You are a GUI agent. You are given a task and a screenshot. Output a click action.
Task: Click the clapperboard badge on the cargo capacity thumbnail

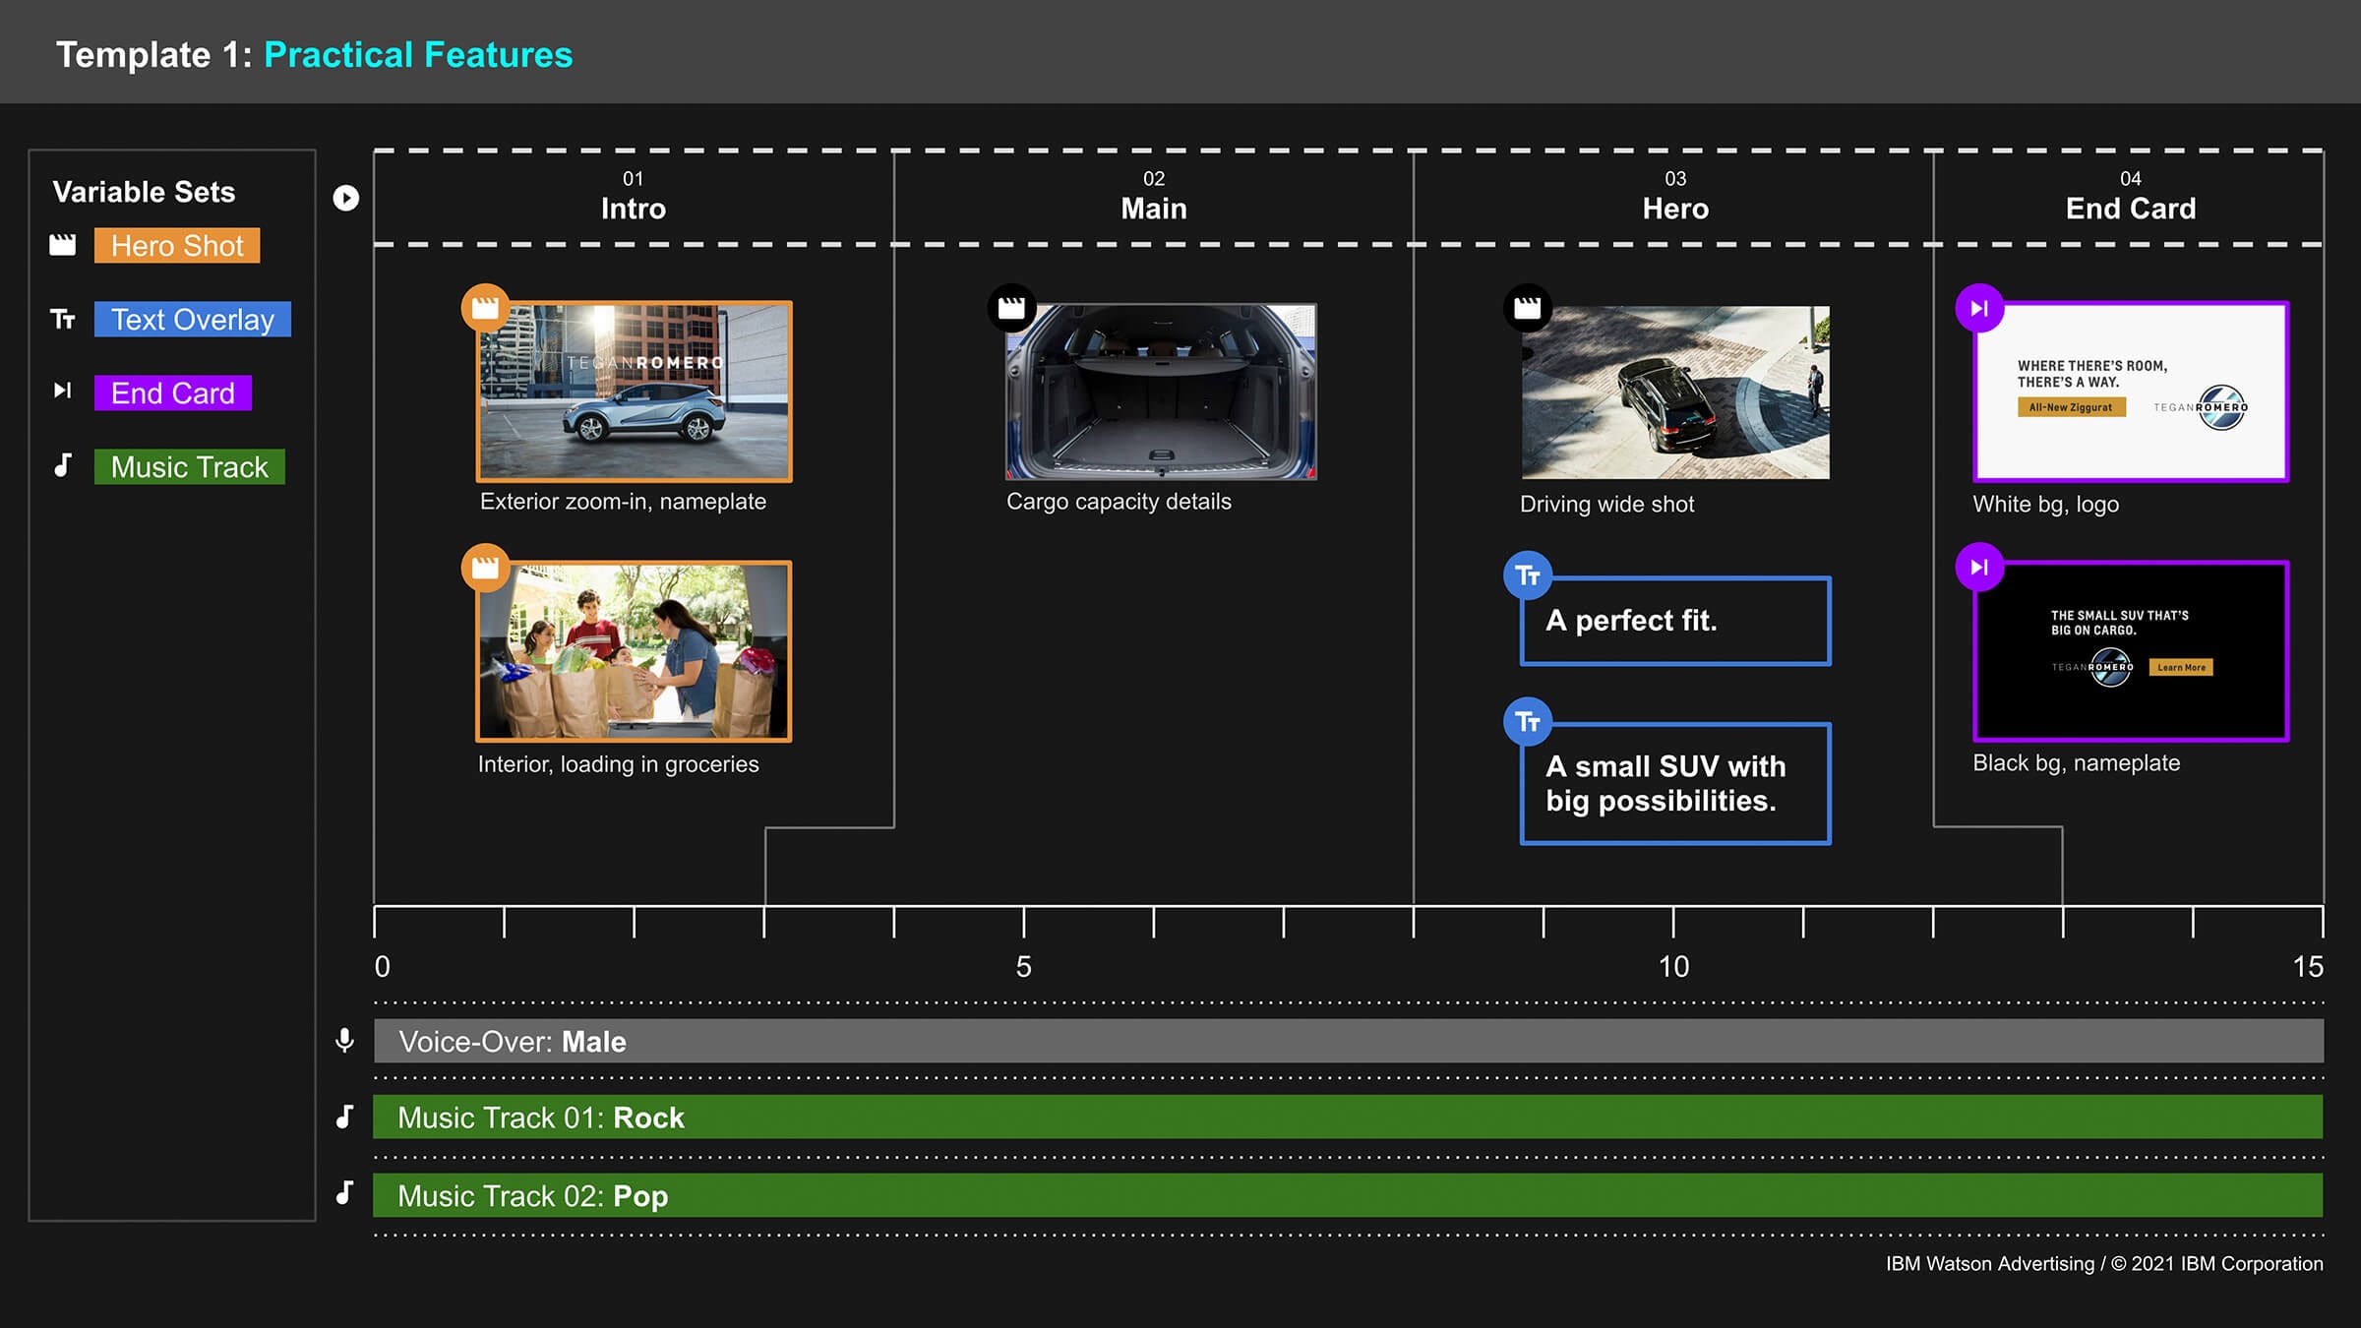1011,308
